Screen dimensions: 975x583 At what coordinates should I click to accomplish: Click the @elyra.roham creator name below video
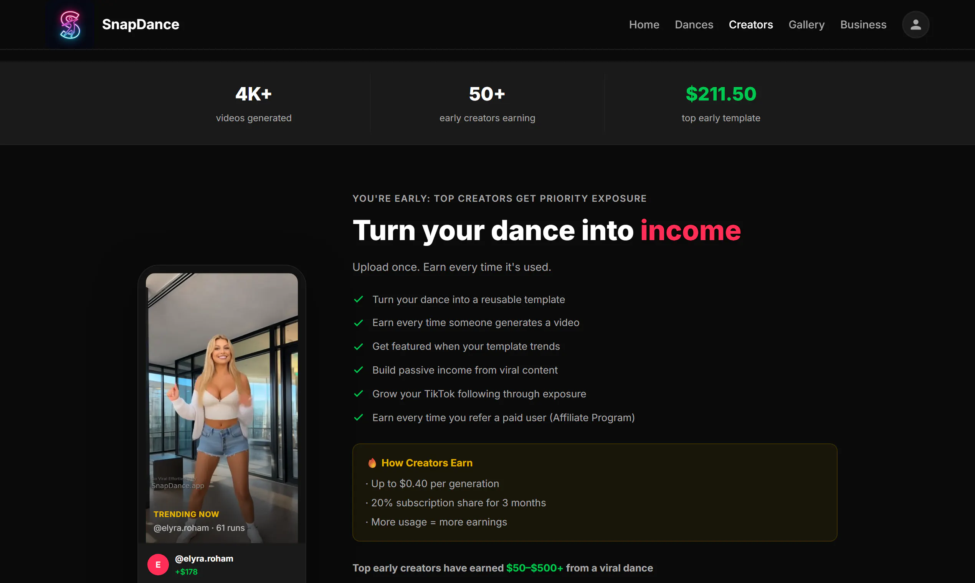[204, 558]
